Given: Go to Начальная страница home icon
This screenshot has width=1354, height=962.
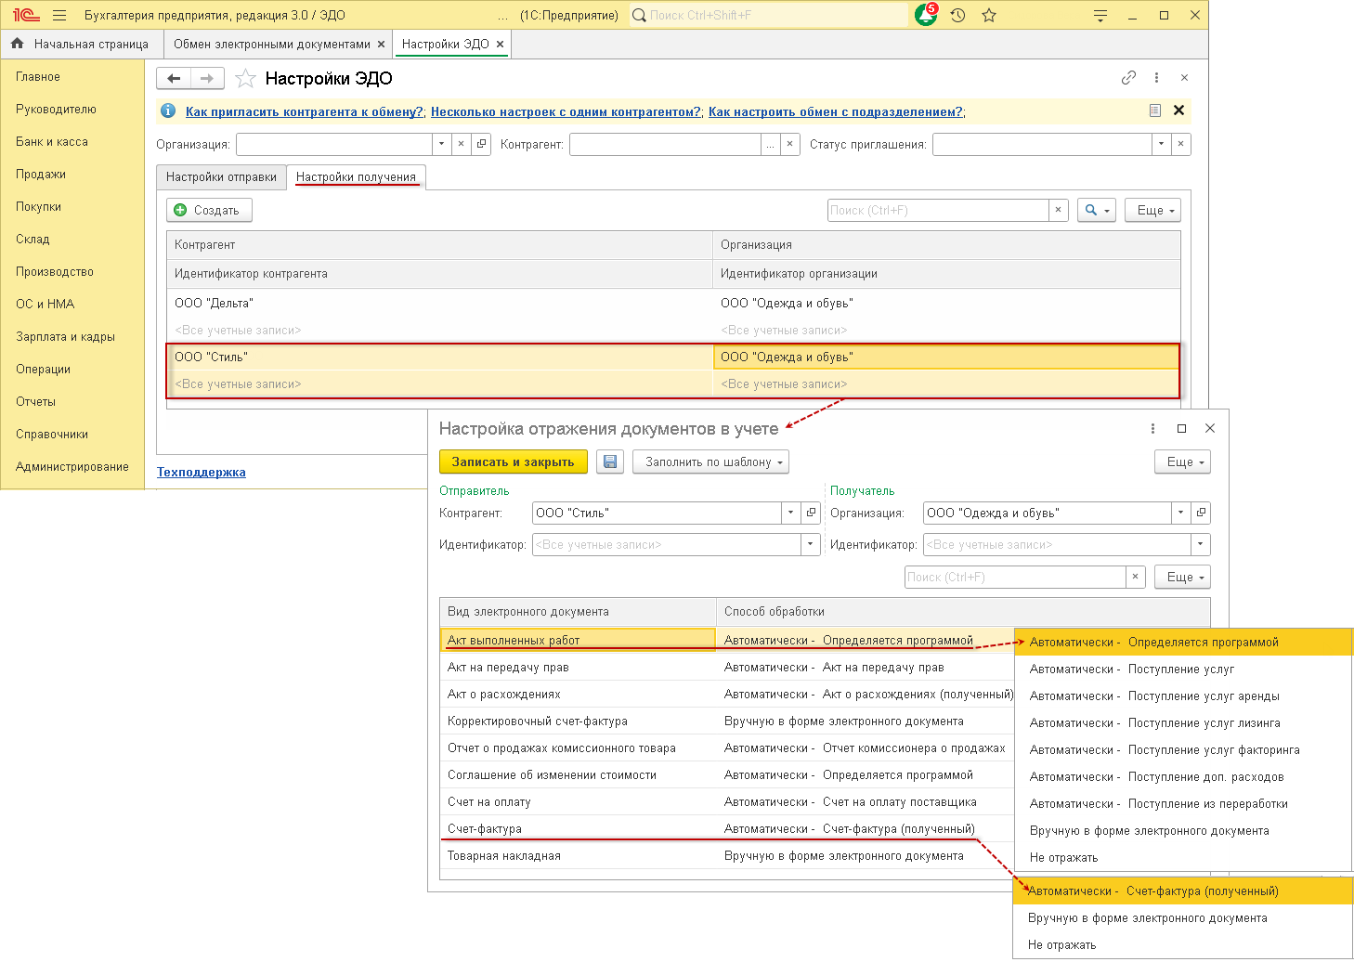Looking at the screenshot, I should click(18, 44).
